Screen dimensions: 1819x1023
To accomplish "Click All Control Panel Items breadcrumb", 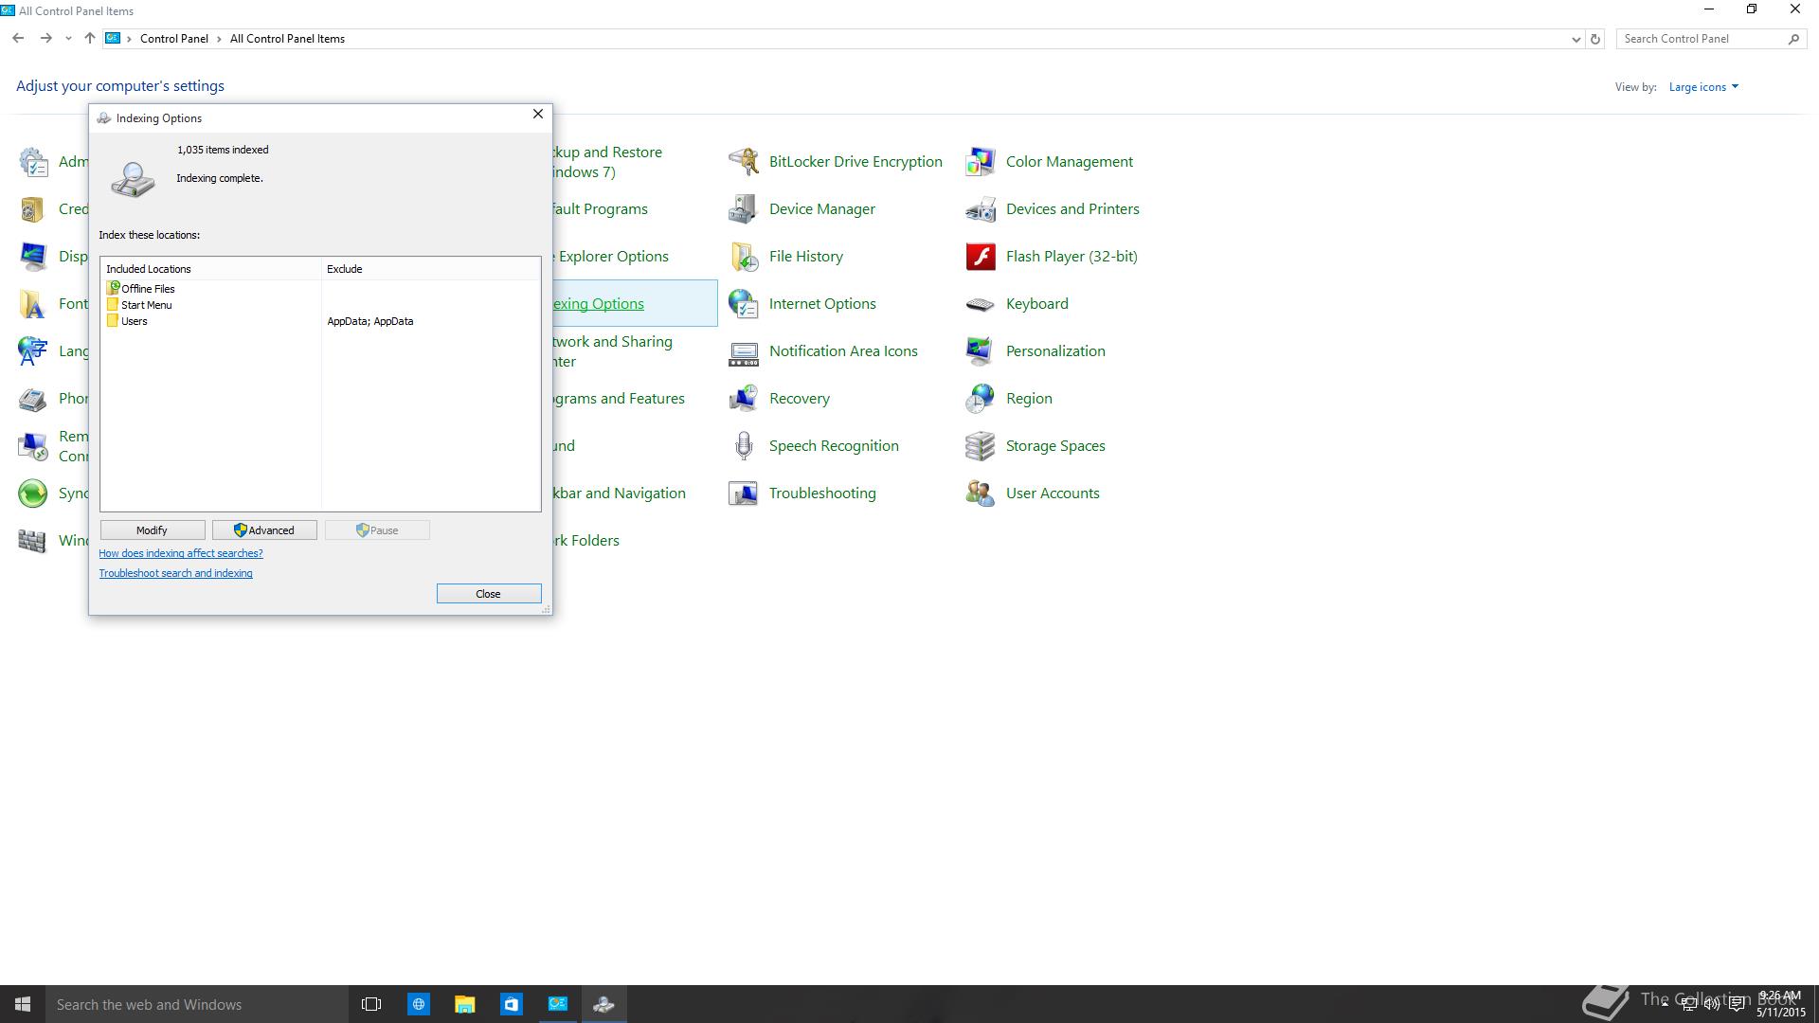I will 287,39.
